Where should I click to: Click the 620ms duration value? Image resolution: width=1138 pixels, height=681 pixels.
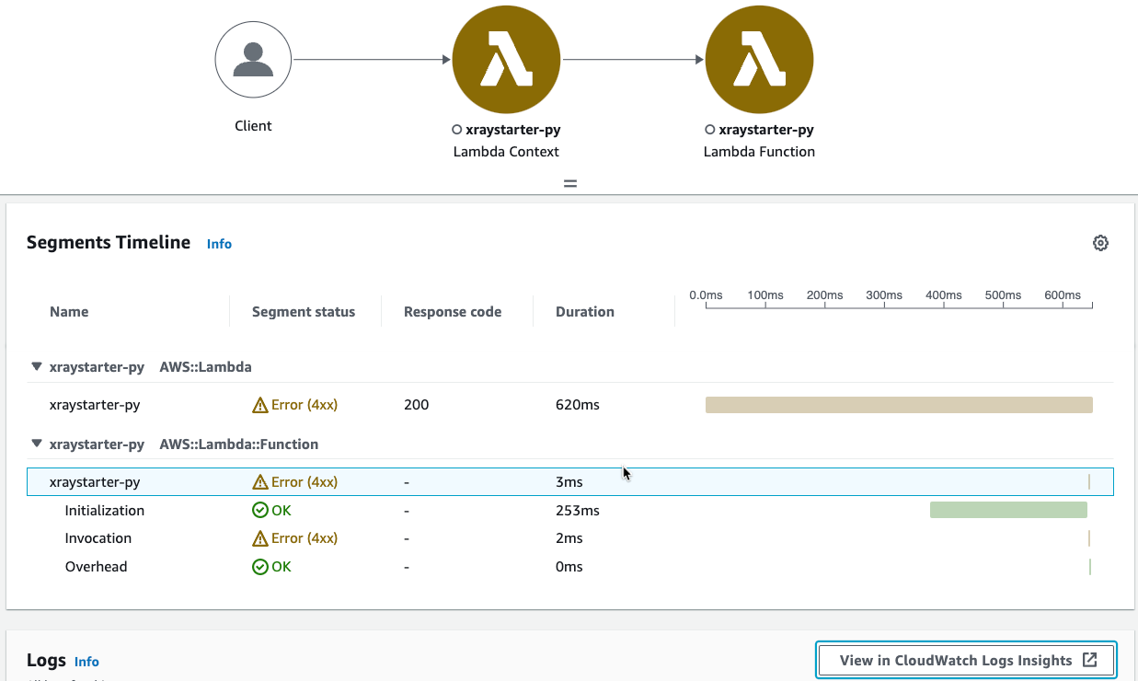point(578,405)
